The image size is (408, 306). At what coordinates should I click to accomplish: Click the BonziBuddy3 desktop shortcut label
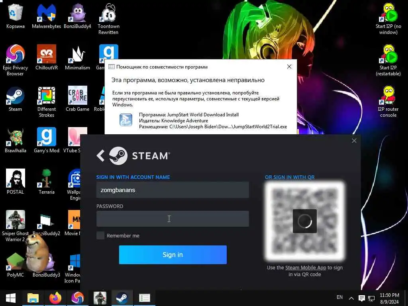pos(46,275)
